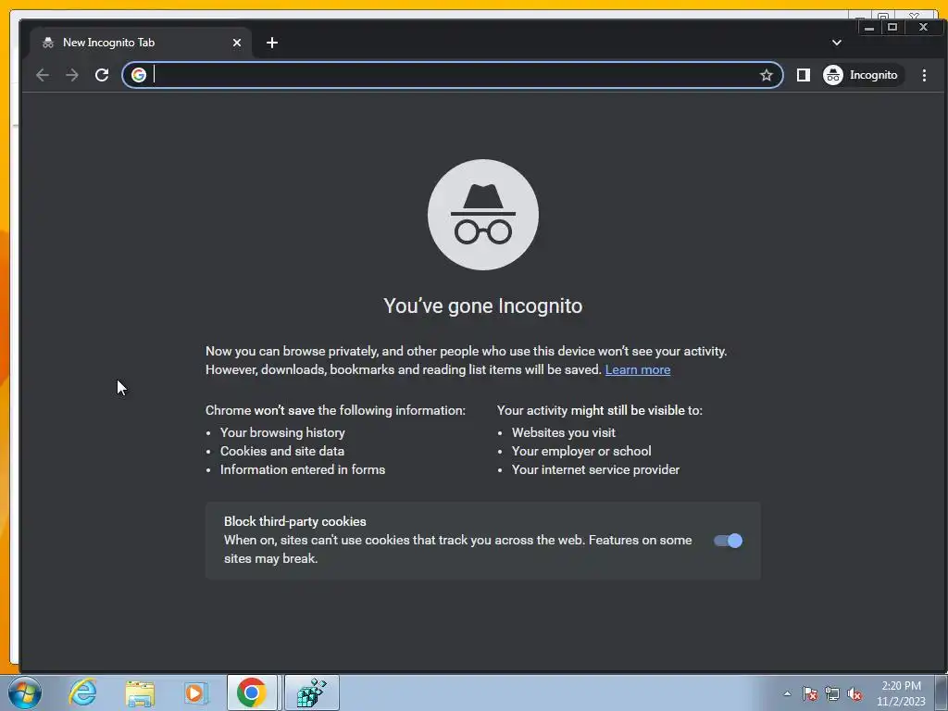This screenshot has height=711, width=948.
Task: Click 'Information entered in forms' item
Action: pos(303,469)
